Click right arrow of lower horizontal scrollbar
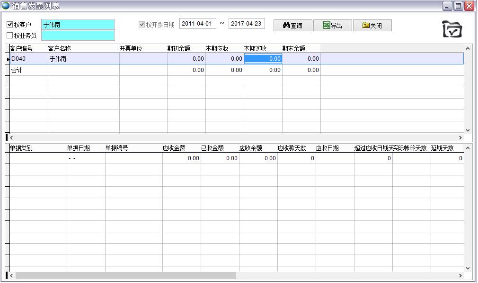Viewport: 478px width, 283px height. pyautogui.click(x=460, y=275)
